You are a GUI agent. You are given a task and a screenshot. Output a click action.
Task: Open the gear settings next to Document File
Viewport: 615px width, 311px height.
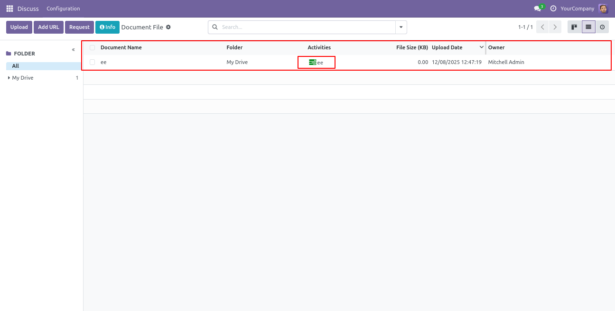click(x=168, y=27)
